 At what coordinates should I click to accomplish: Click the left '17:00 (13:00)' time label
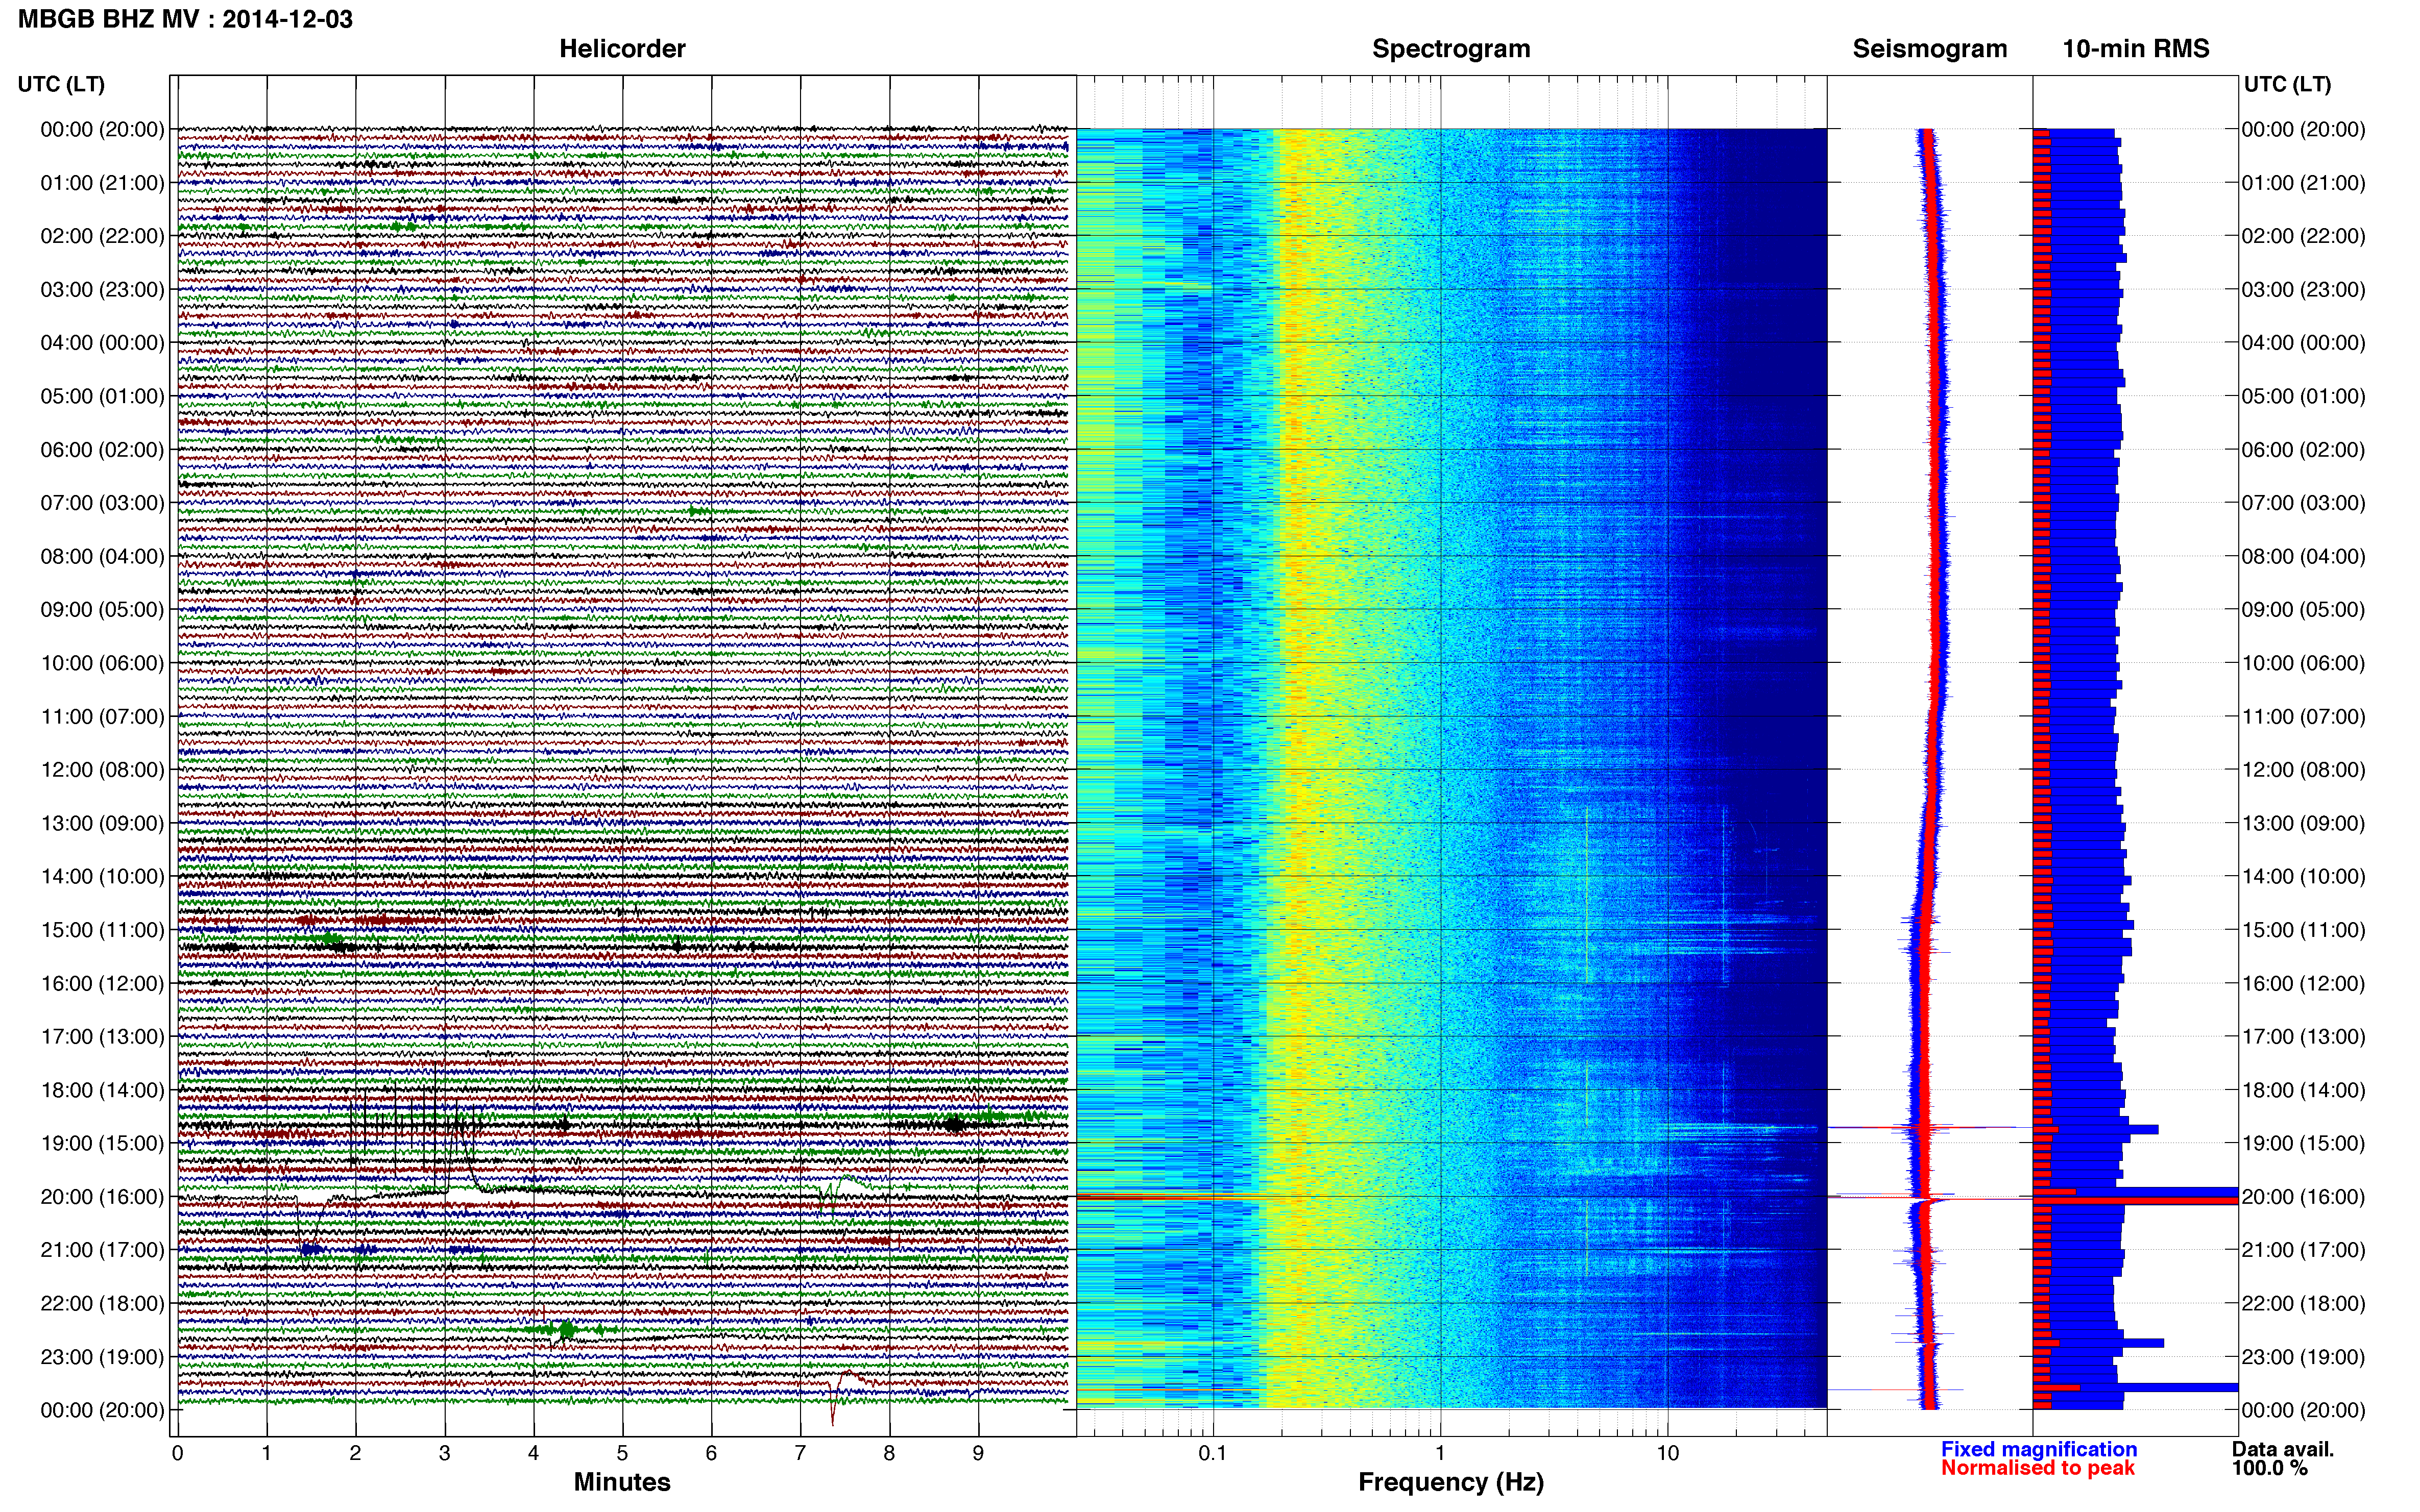(102, 1037)
